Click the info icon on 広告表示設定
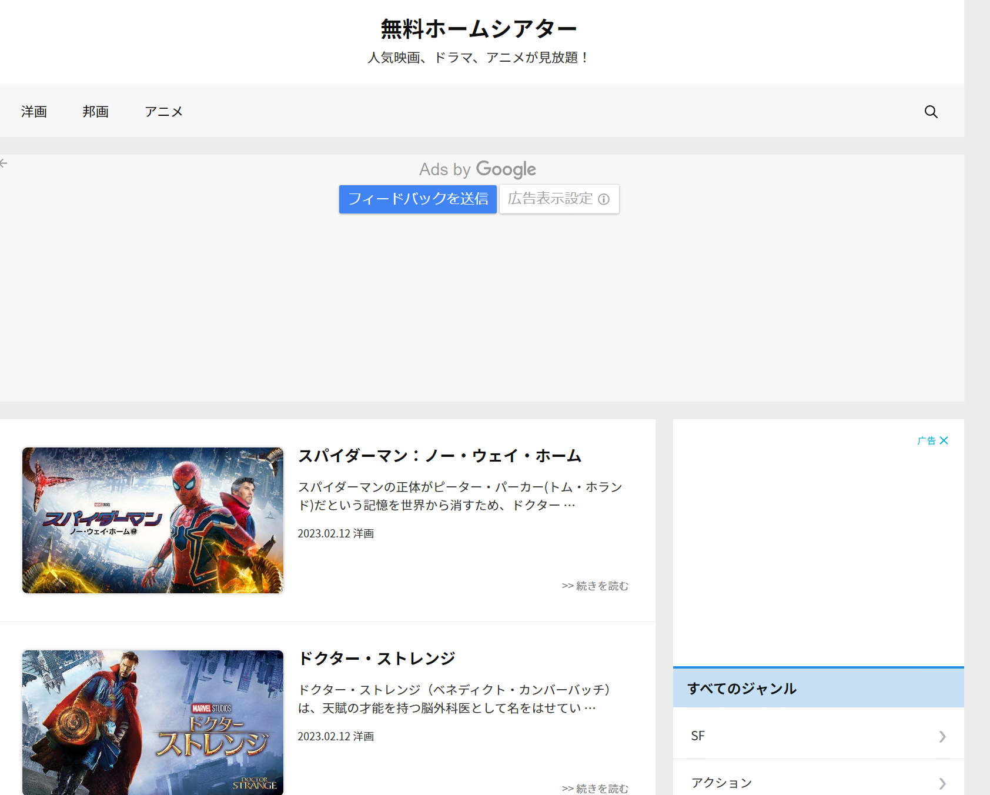The image size is (990, 795). (x=604, y=199)
